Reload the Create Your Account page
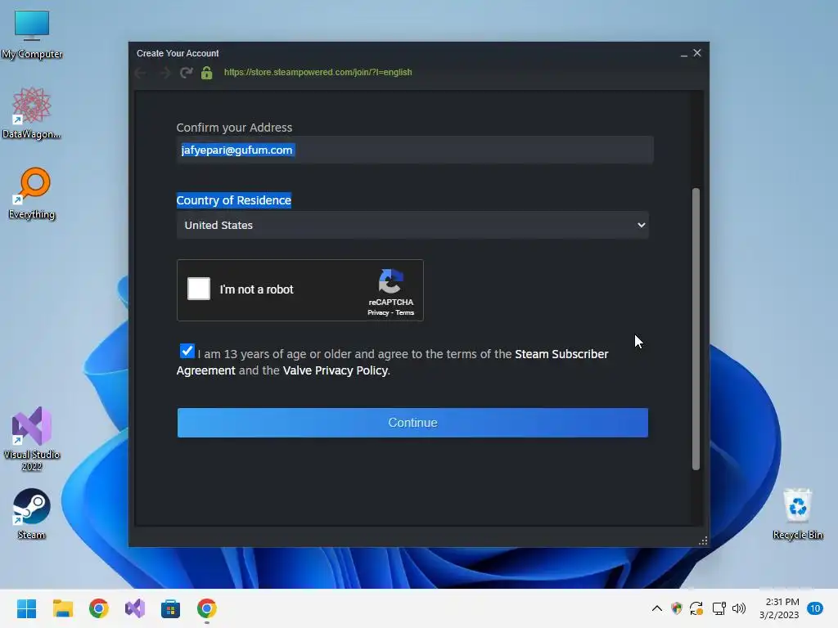Viewport: 838px width, 628px height. (186, 73)
